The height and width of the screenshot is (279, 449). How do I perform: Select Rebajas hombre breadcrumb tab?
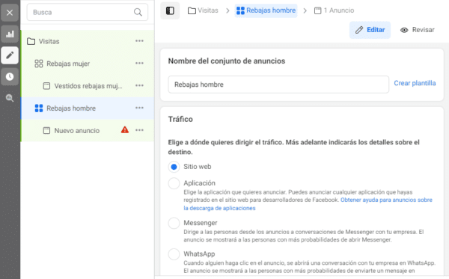[266, 10]
